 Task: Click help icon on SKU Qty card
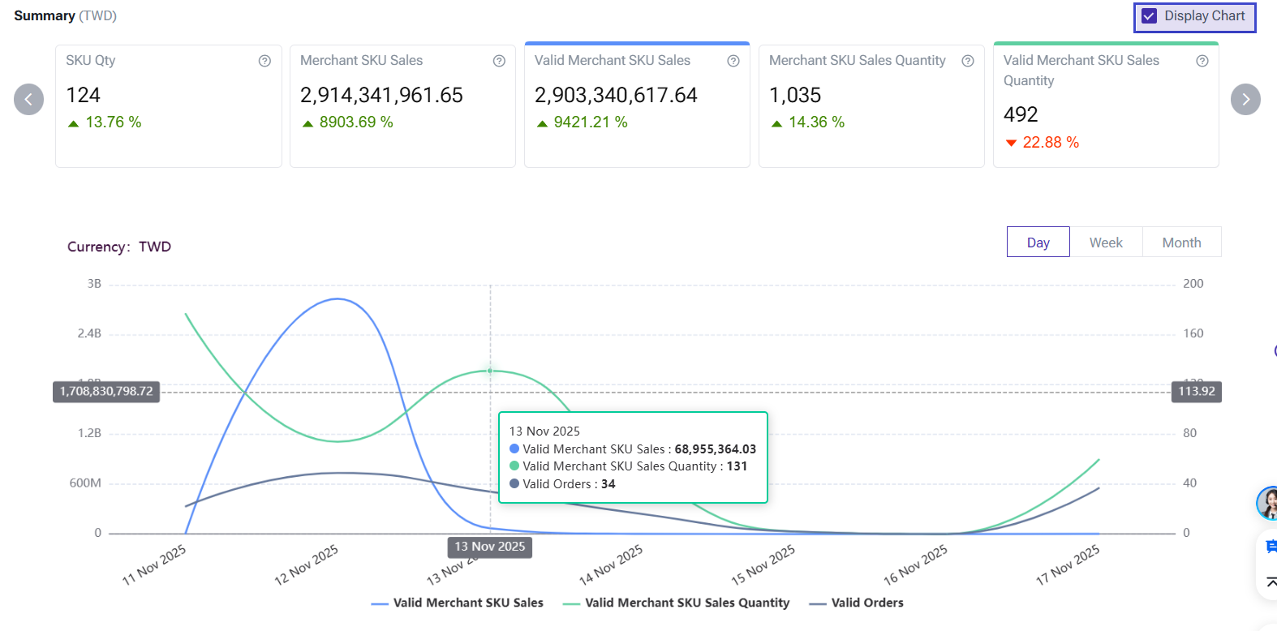tap(264, 61)
